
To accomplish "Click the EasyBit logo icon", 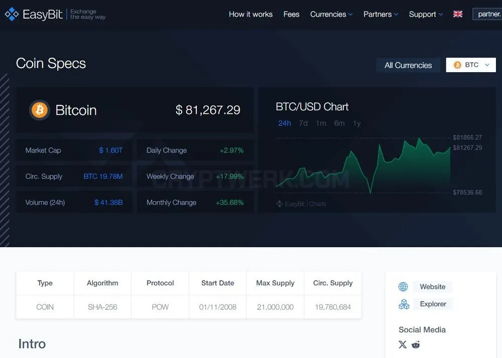I will (x=12, y=14).
